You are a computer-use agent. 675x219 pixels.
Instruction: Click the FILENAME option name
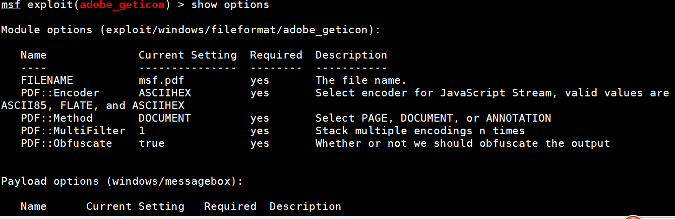coord(47,80)
